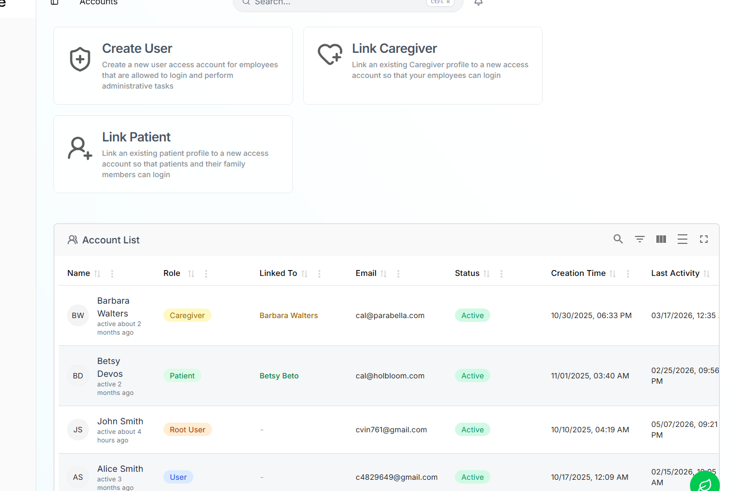Click Active status for John Smith
The width and height of the screenshot is (737, 491).
473,430
